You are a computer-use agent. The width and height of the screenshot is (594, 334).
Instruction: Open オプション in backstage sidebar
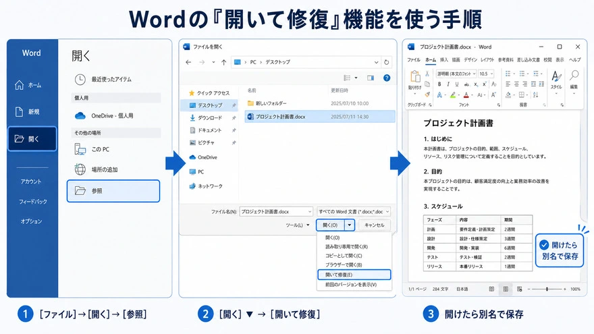(31, 221)
